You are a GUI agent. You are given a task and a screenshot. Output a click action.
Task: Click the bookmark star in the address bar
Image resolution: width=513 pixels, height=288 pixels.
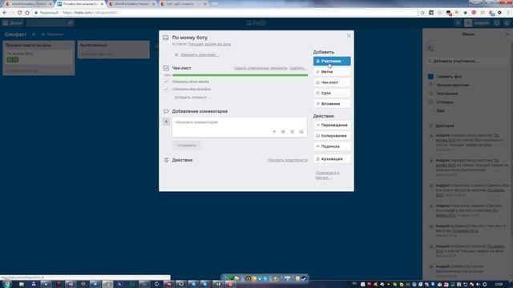point(422,13)
